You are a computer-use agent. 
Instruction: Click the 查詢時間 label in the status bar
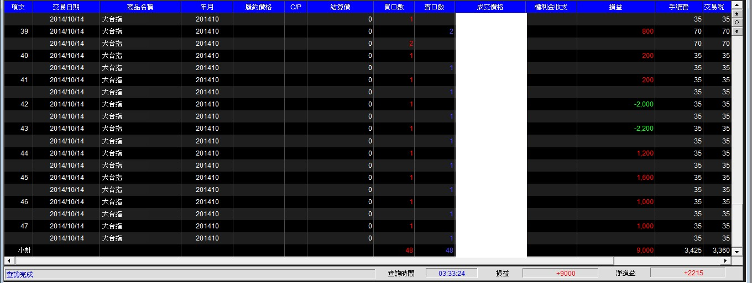pos(401,273)
